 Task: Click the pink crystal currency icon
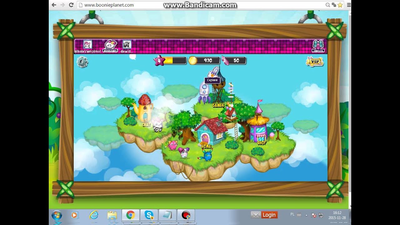226,60
